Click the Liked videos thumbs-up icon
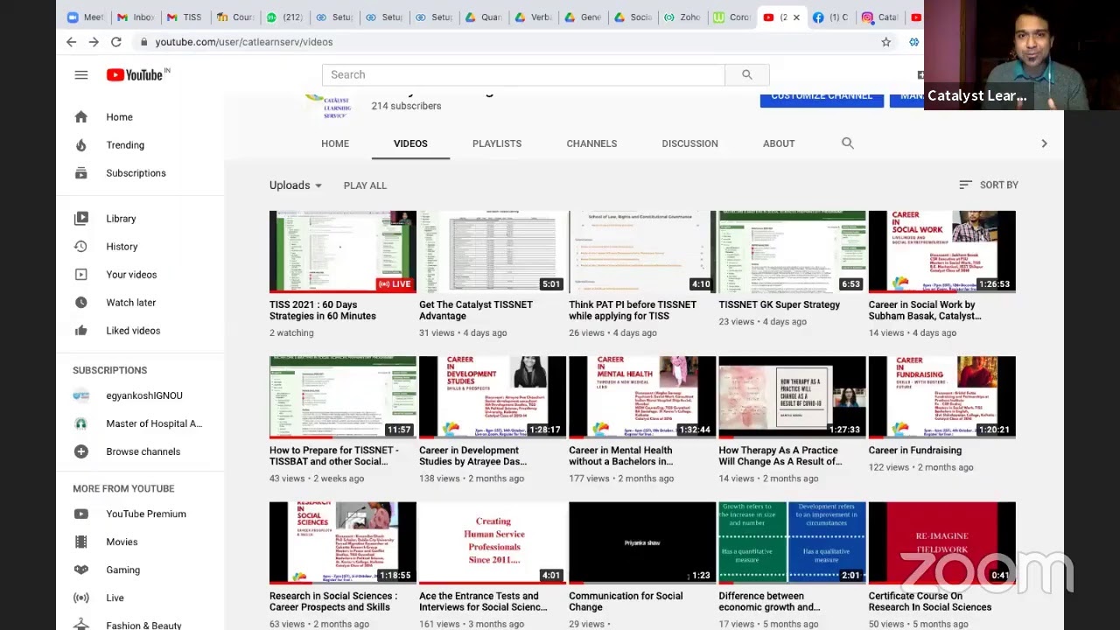The height and width of the screenshot is (630, 1120). tap(81, 331)
